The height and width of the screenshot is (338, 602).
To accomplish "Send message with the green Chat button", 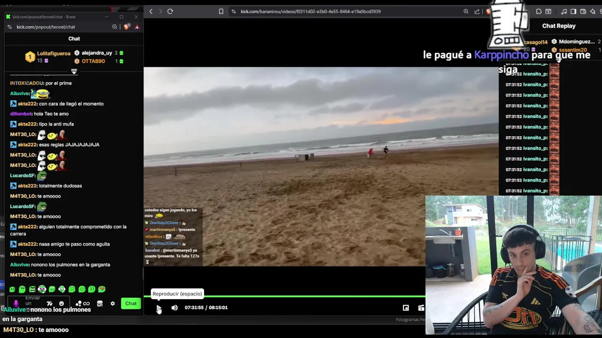I will [x=131, y=303].
